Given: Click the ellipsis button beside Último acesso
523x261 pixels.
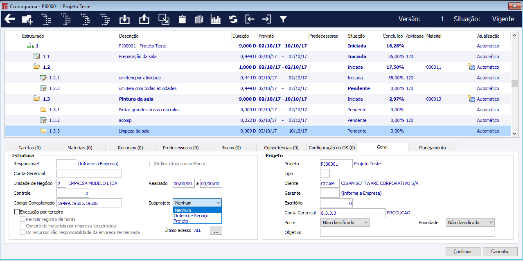Looking at the screenshot, I should coord(216,231).
